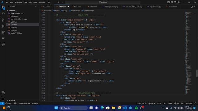Click the command center search box
198x111 pixels.
click(x=103, y=2)
